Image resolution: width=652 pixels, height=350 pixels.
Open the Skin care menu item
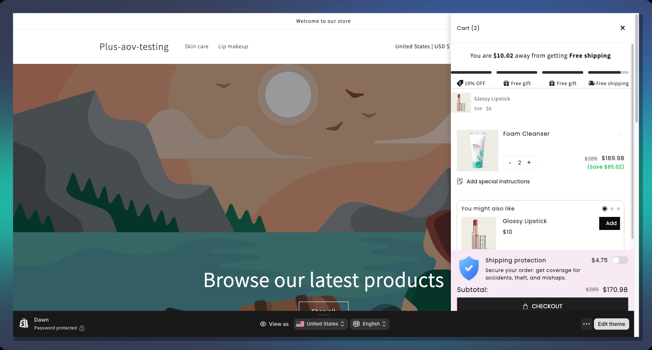[196, 46]
